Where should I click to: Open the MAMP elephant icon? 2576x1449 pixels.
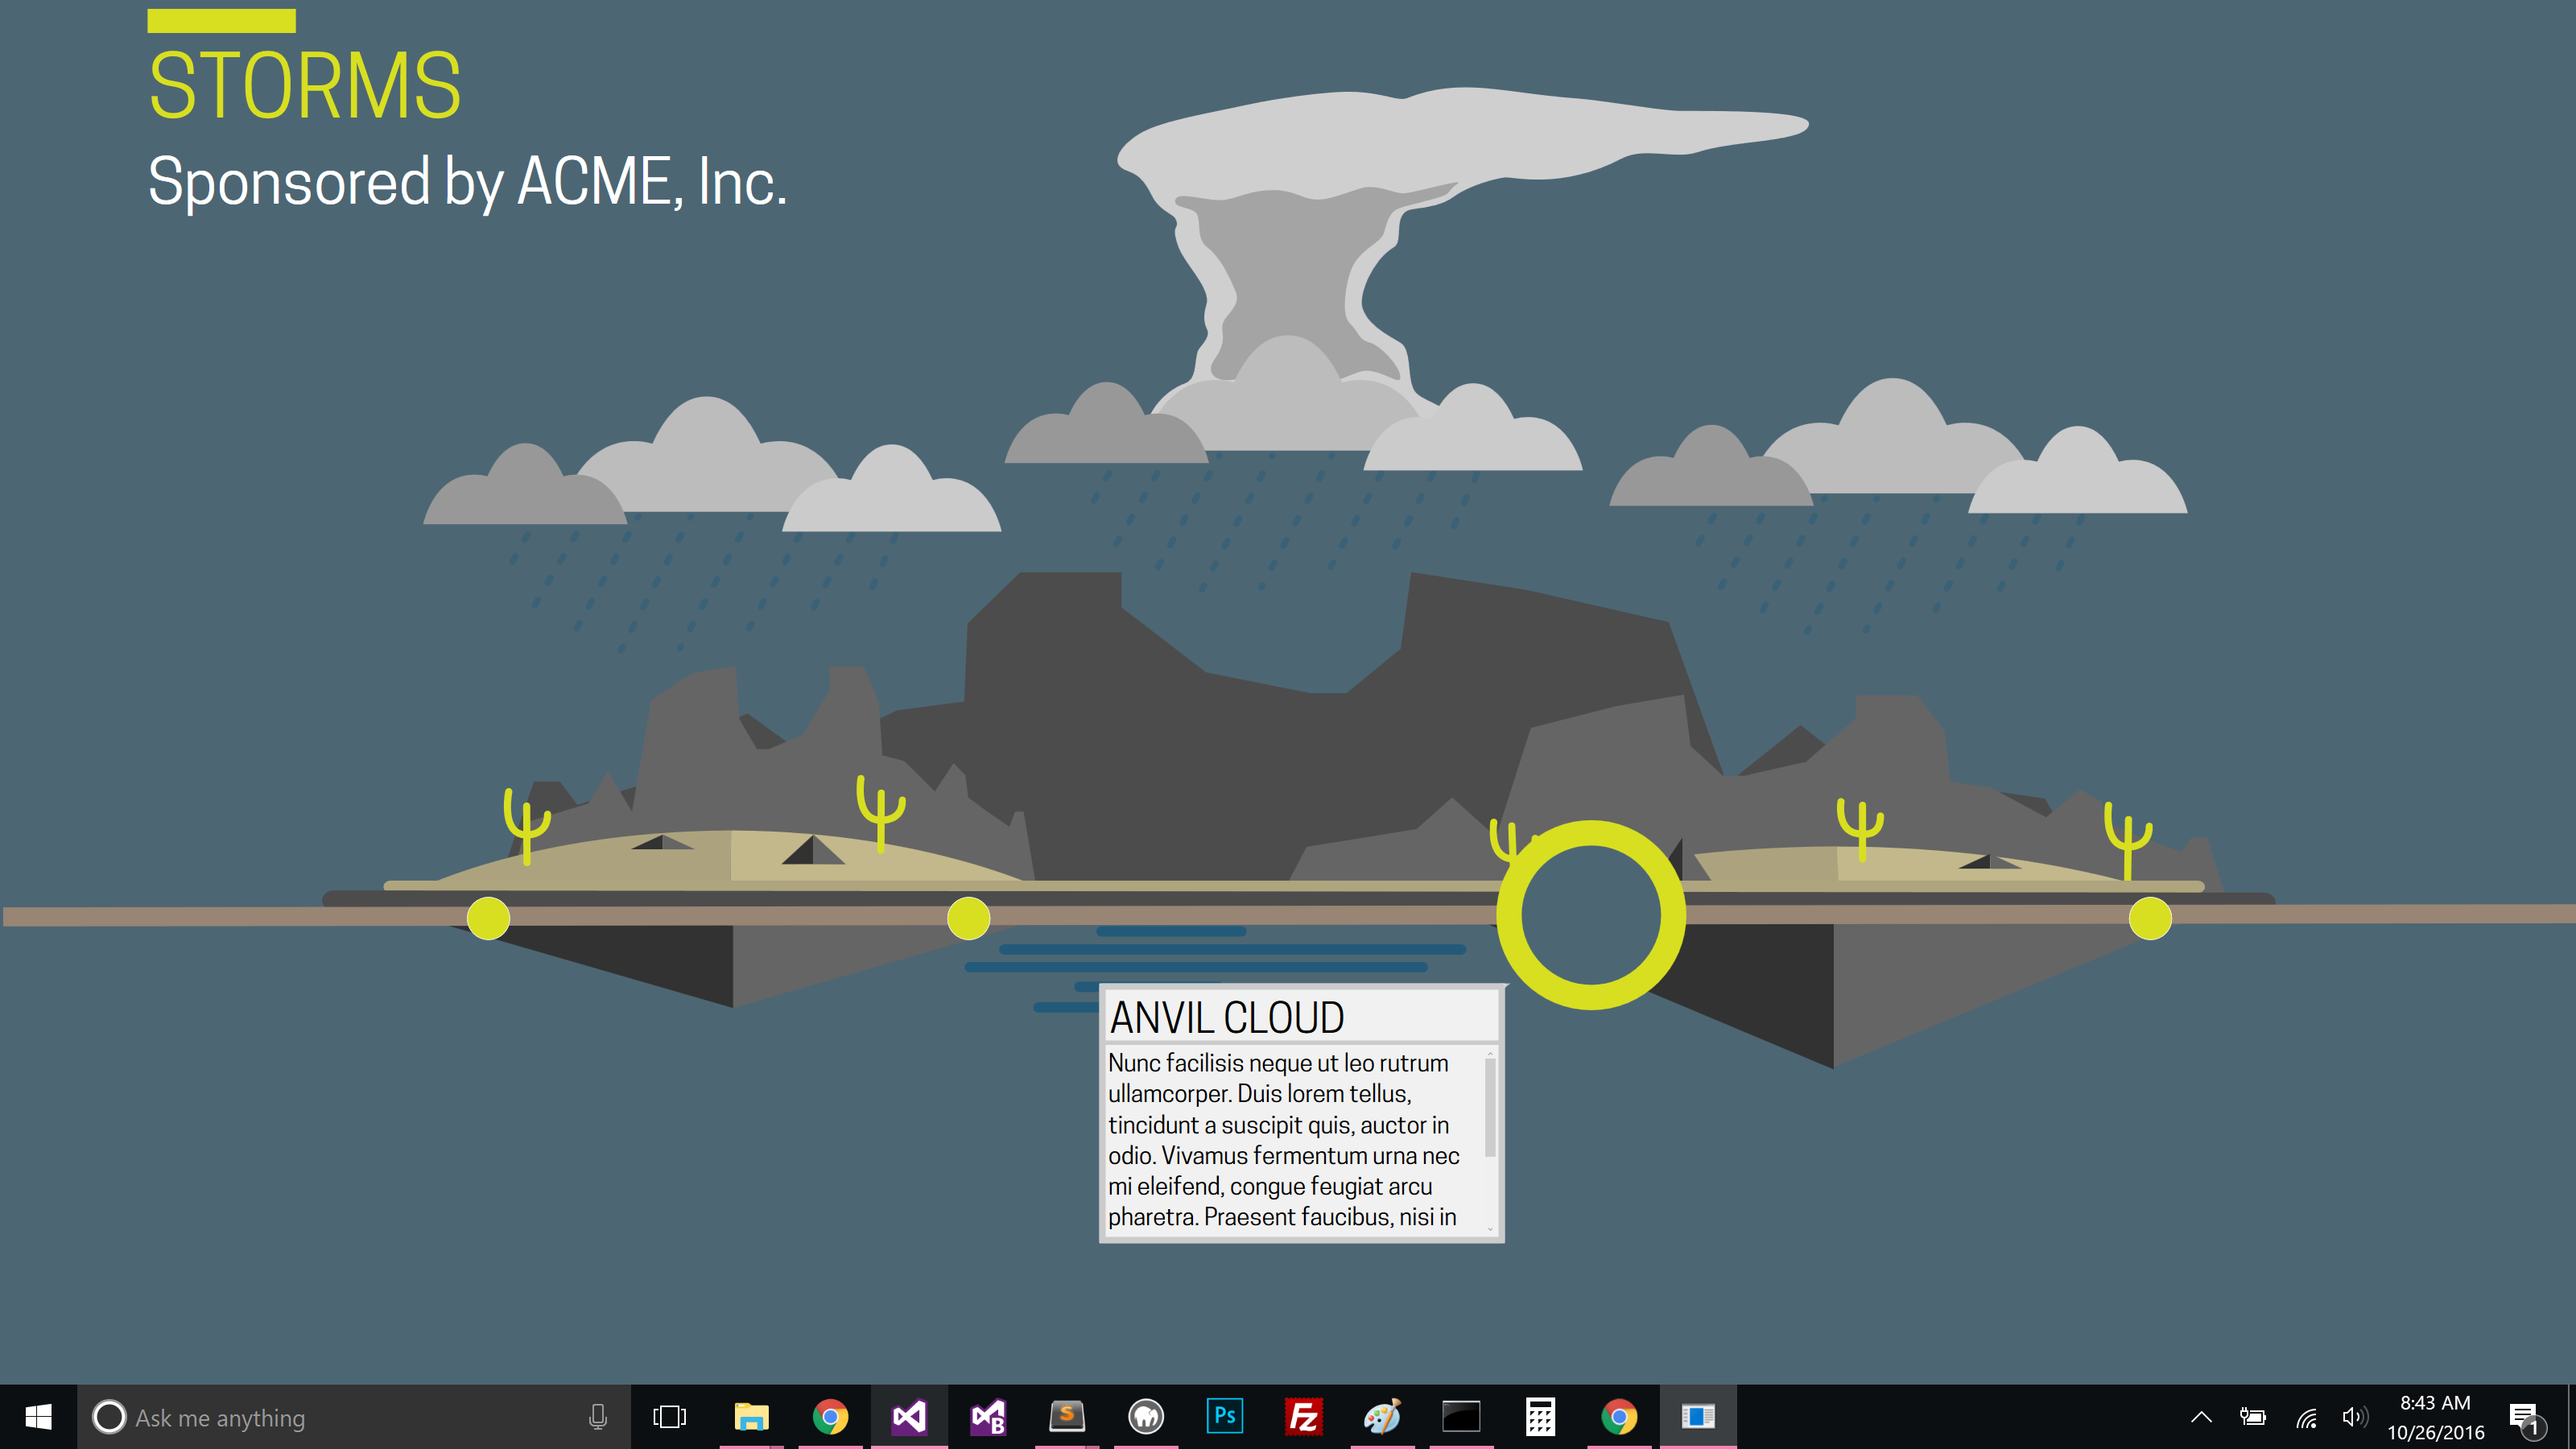click(1145, 1416)
